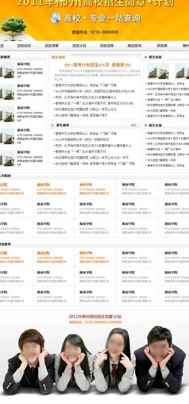Open 香港中文大学在粤招25人 in 招生动态 list

coord(86,85)
